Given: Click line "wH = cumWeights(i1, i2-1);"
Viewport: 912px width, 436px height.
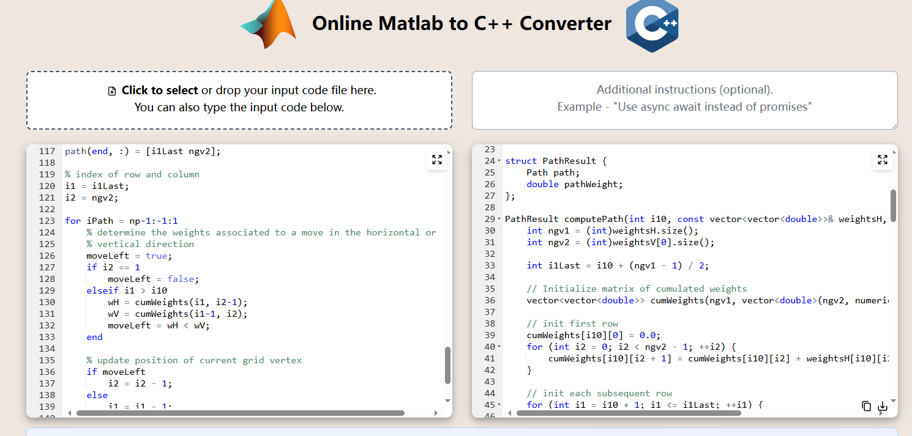Looking at the screenshot, I should pyautogui.click(x=178, y=302).
